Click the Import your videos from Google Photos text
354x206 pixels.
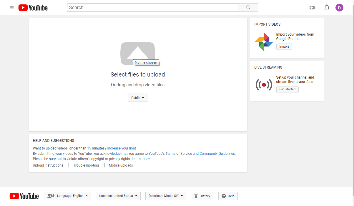click(295, 36)
